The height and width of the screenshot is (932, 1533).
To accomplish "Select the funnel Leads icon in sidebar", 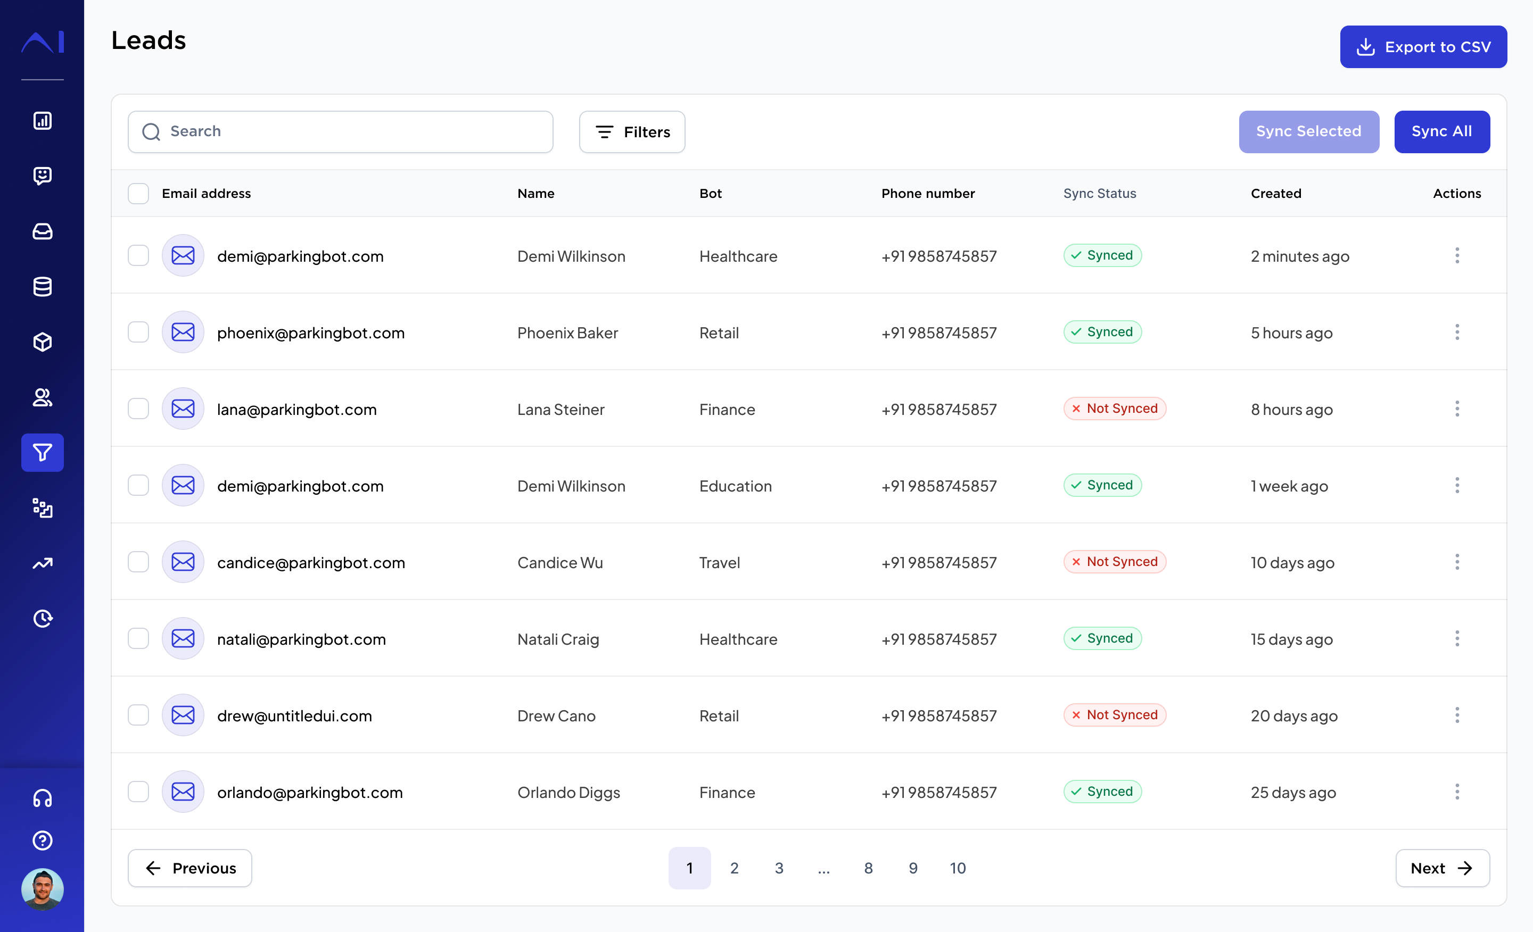I will (42, 453).
